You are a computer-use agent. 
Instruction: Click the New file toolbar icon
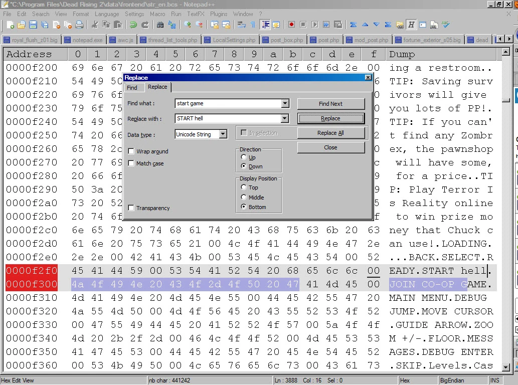(10, 25)
